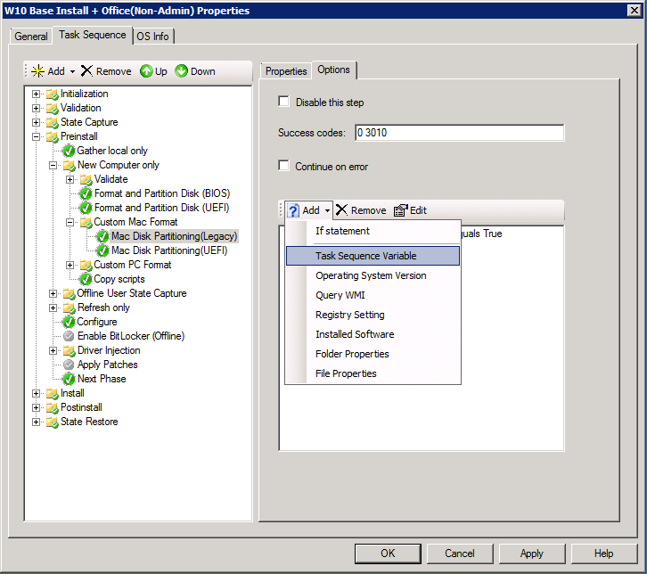
Task: Choose If statement from Add menu
Action: pos(373,231)
